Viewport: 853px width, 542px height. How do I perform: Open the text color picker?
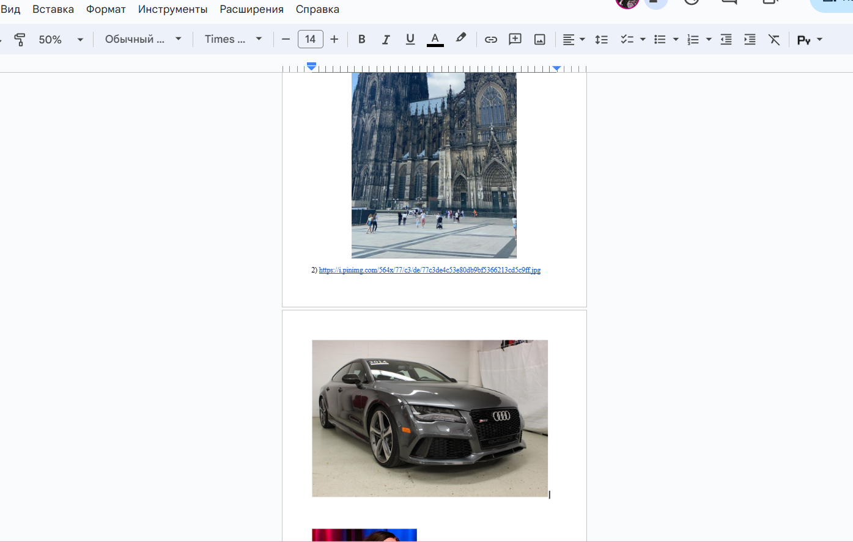coord(435,39)
